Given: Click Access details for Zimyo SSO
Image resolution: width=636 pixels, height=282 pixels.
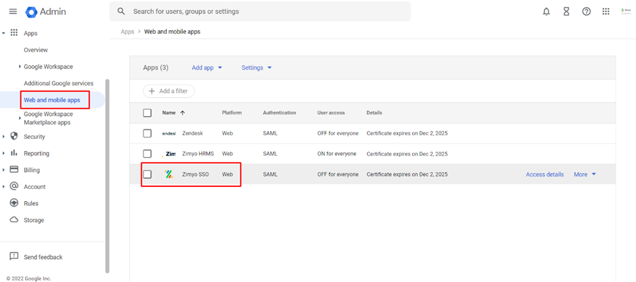Looking at the screenshot, I should [545, 174].
